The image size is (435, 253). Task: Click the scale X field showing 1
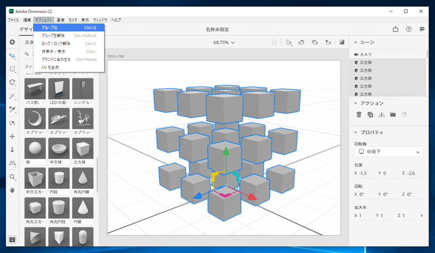coord(366,215)
